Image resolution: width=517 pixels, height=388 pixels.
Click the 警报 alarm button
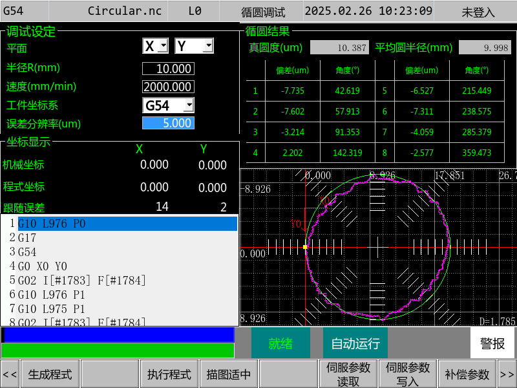pos(492,343)
